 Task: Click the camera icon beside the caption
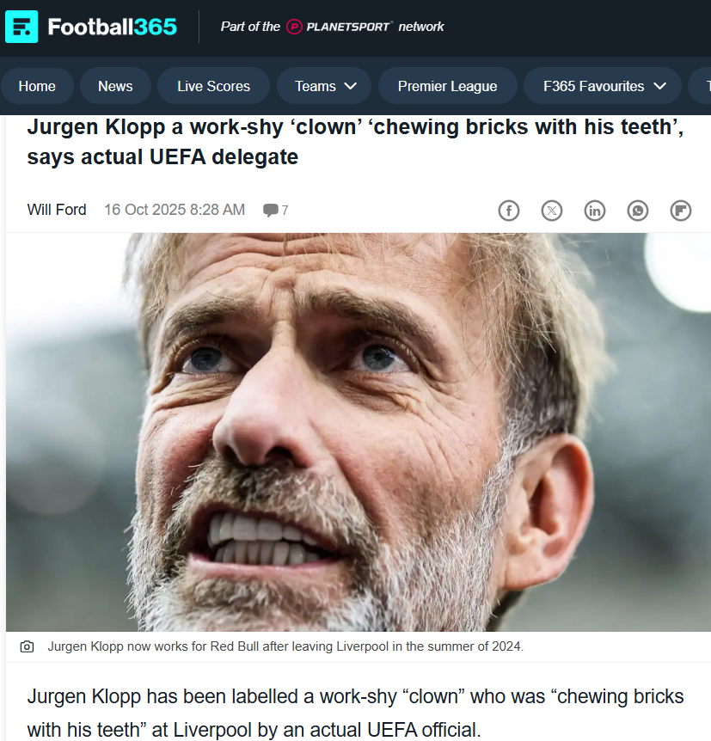[x=27, y=646]
